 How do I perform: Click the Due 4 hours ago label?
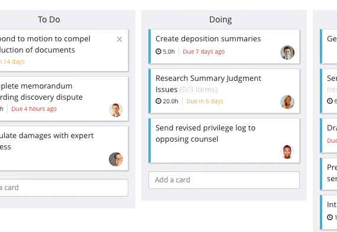tap(34, 109)
